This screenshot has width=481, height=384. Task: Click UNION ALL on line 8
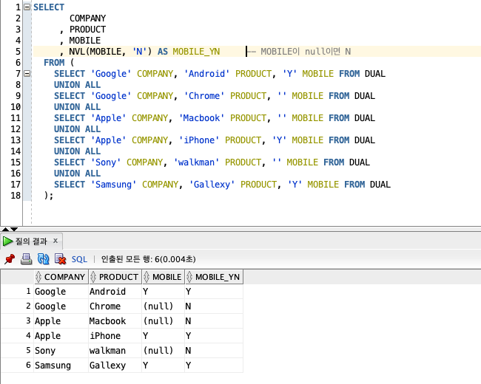pos(77,85)
